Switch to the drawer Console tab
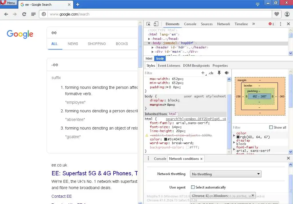 (x=160, y=159)
